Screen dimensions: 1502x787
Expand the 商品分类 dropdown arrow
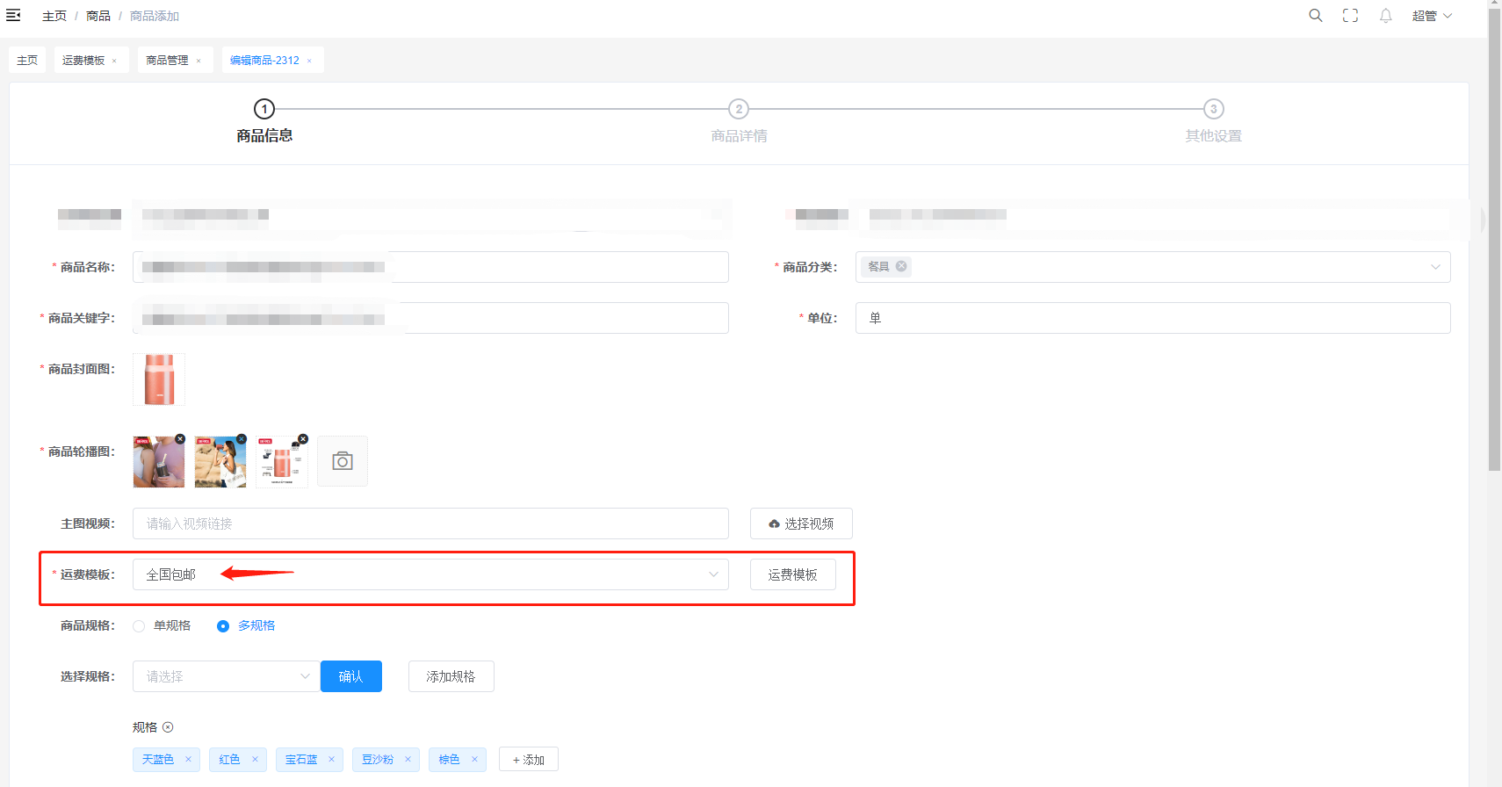point(1435,267)
